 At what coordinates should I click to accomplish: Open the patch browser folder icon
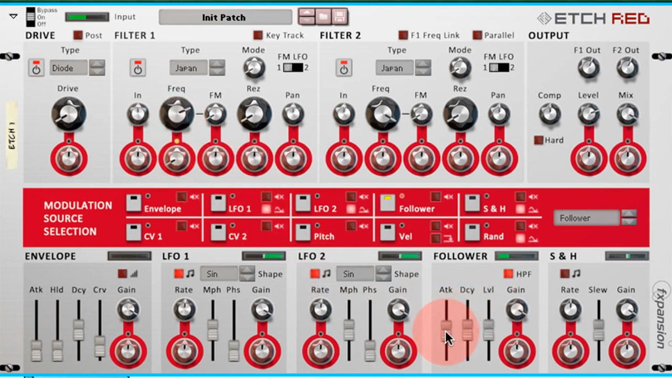point(323,16)
